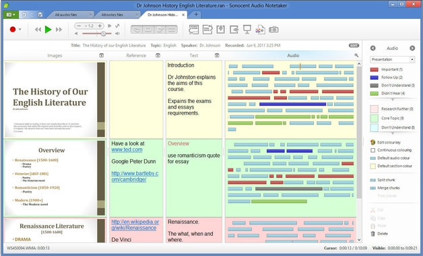Select the grey Don't Understand colour swatch

point(375,86)
